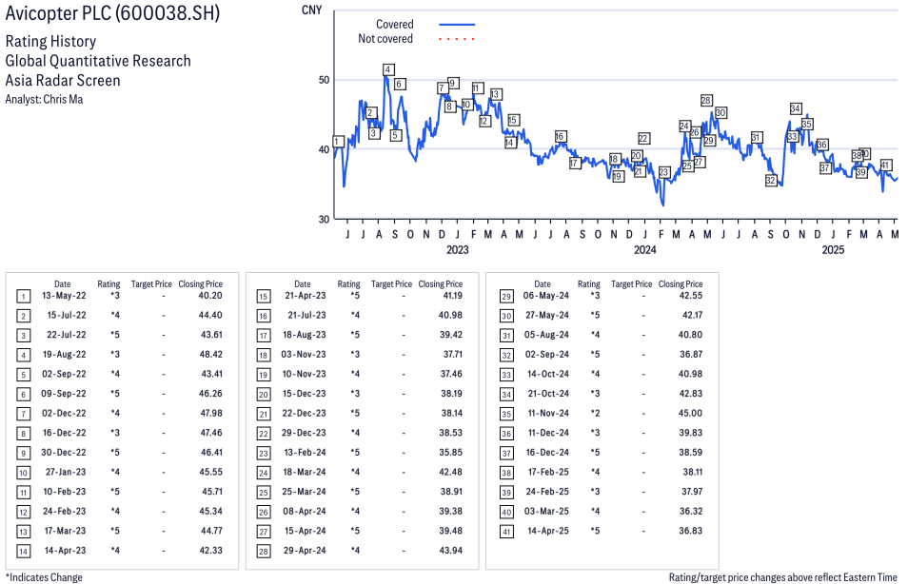Click closing price 36.83

(691, 531)
